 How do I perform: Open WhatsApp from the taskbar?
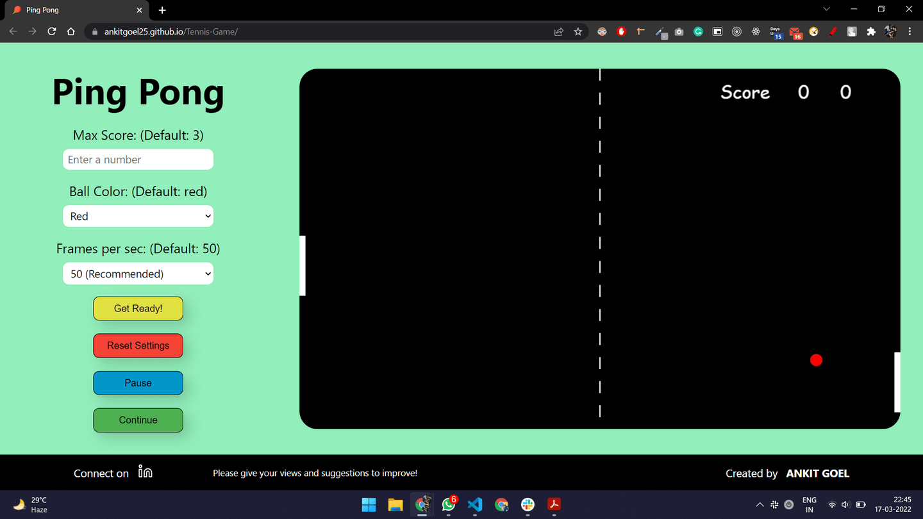click(x=449, y=505)
